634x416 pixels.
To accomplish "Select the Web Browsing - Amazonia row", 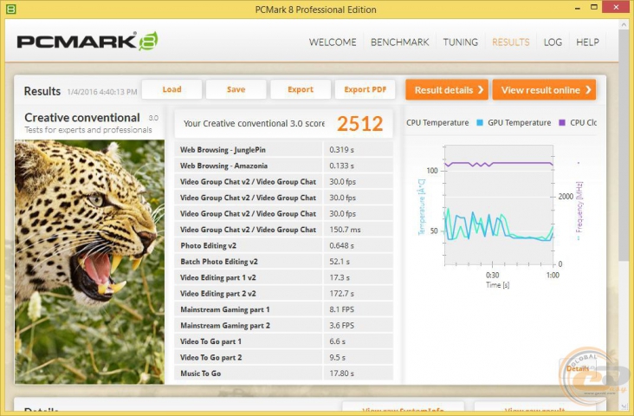I will pyautogui.click(x=283, y=166).
